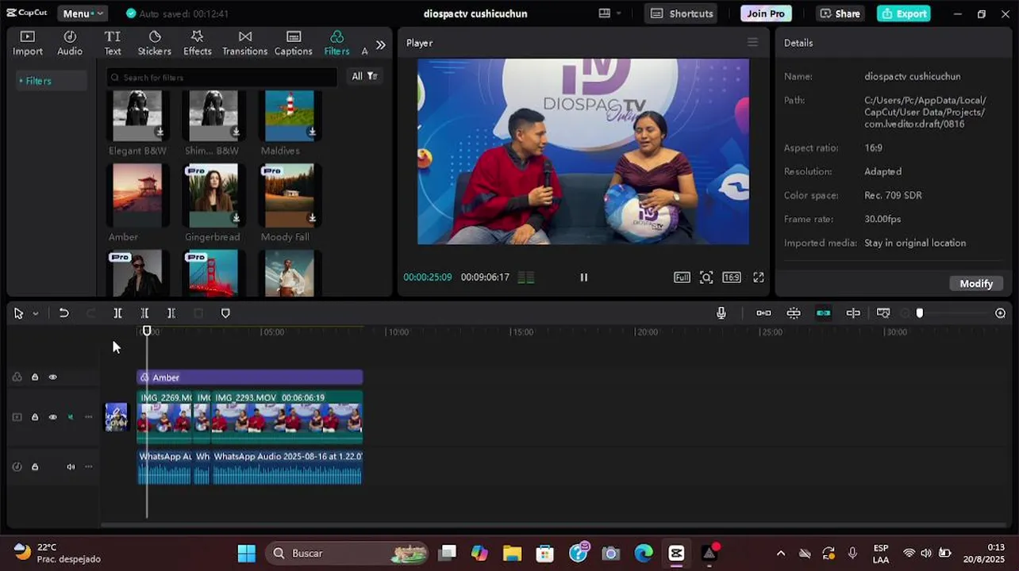Toggle auto snapping in timeline

794,313
